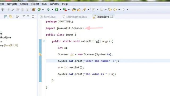
Task: Open the Window menu
Action: point(54,4)
